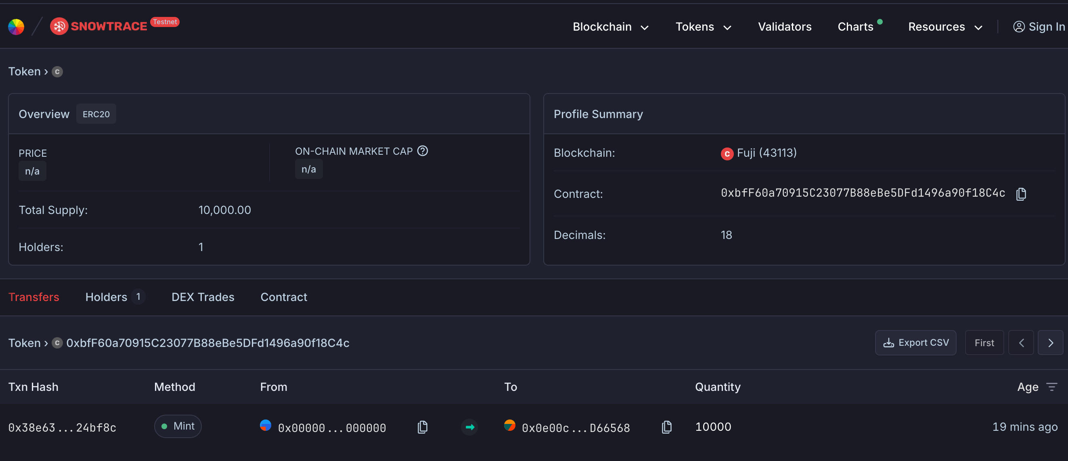
Task: Open the Tokens dropdown menu
Action: tap(703, 27)
